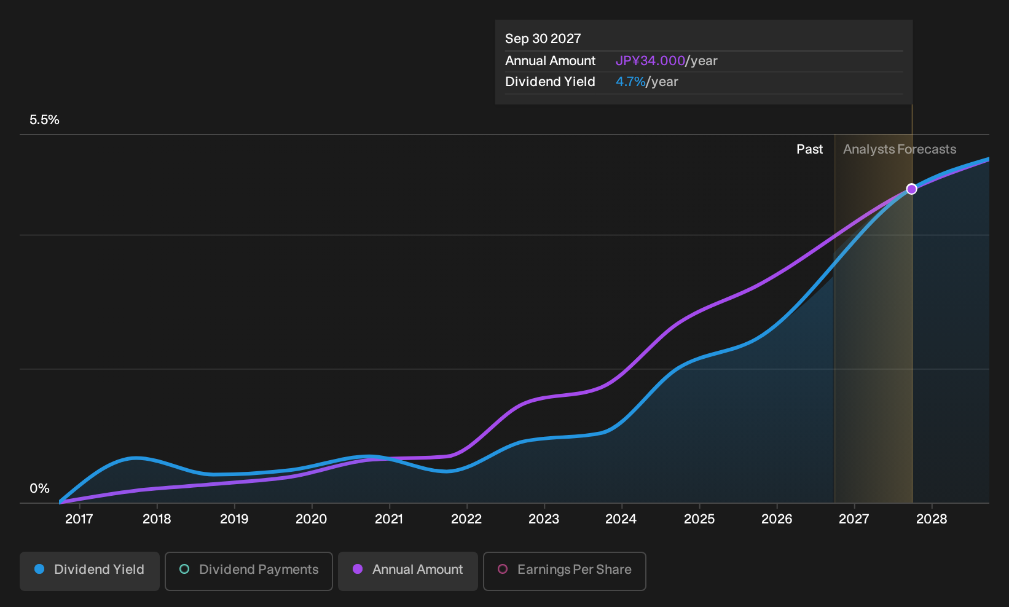Click the 2020 x-axis label

(312, 519)
